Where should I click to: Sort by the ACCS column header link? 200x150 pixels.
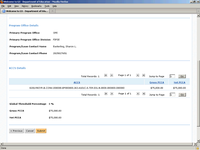(x=77, y=82)
